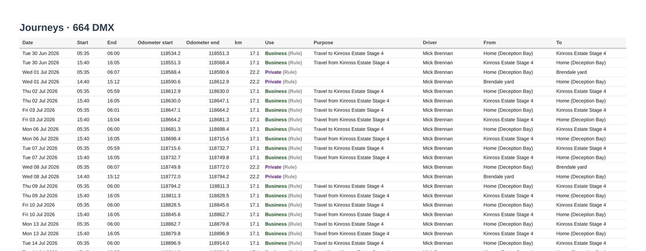Click end time 06:01 on Fri 03 Jul row

point(113,110)
